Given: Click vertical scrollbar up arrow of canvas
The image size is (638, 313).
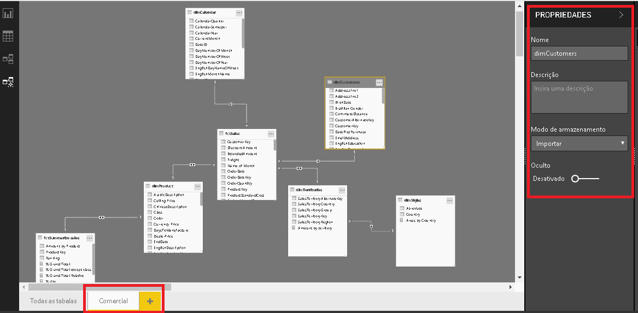Looking at the screenshot, I should click(519, 7).
